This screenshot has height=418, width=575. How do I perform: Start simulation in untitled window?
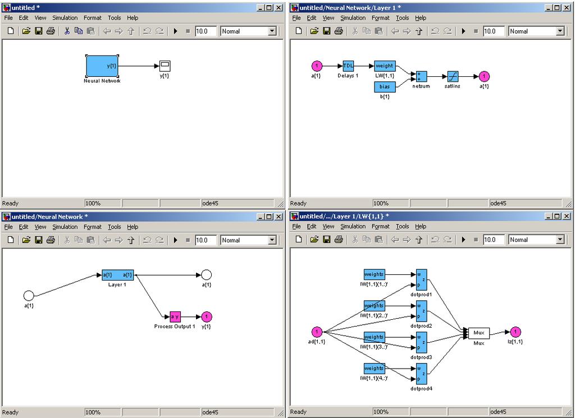coord(176,31)
